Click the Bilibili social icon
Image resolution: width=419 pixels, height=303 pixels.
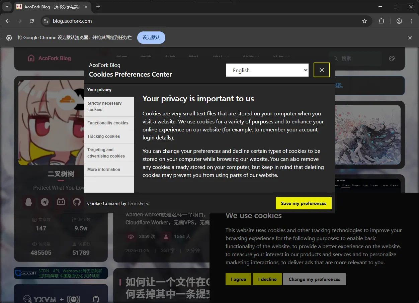(61, 202)
